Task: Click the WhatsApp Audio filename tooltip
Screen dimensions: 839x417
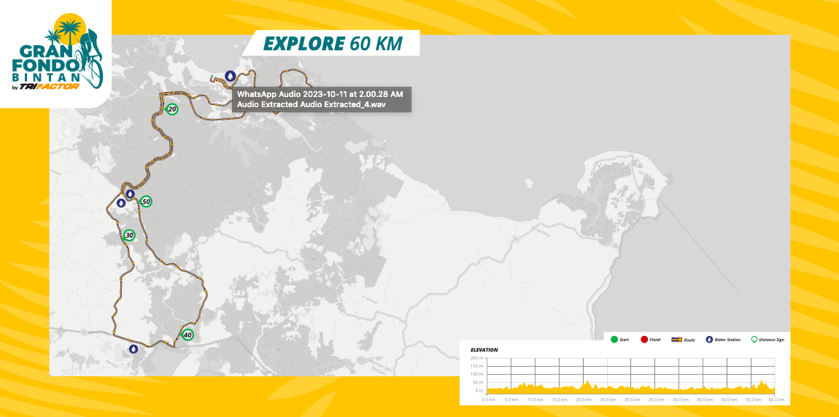Action: point(321,99)
